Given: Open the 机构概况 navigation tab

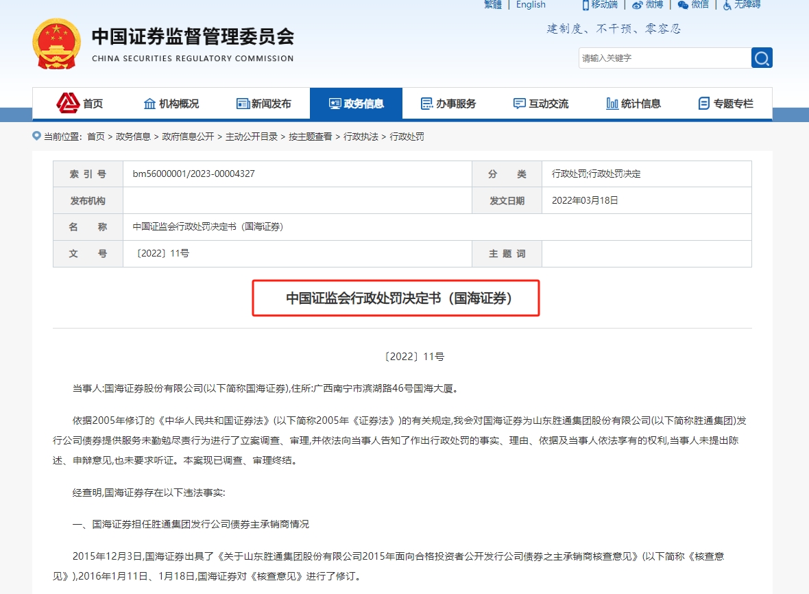Looking at the screenshot, I should pyautogui.click(x=171, y=104).
